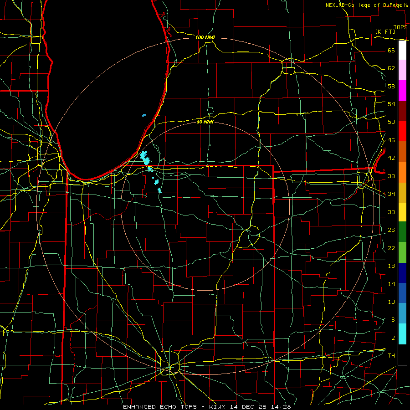
Task: Click the "TH" legend label
Action: [391, 356]
